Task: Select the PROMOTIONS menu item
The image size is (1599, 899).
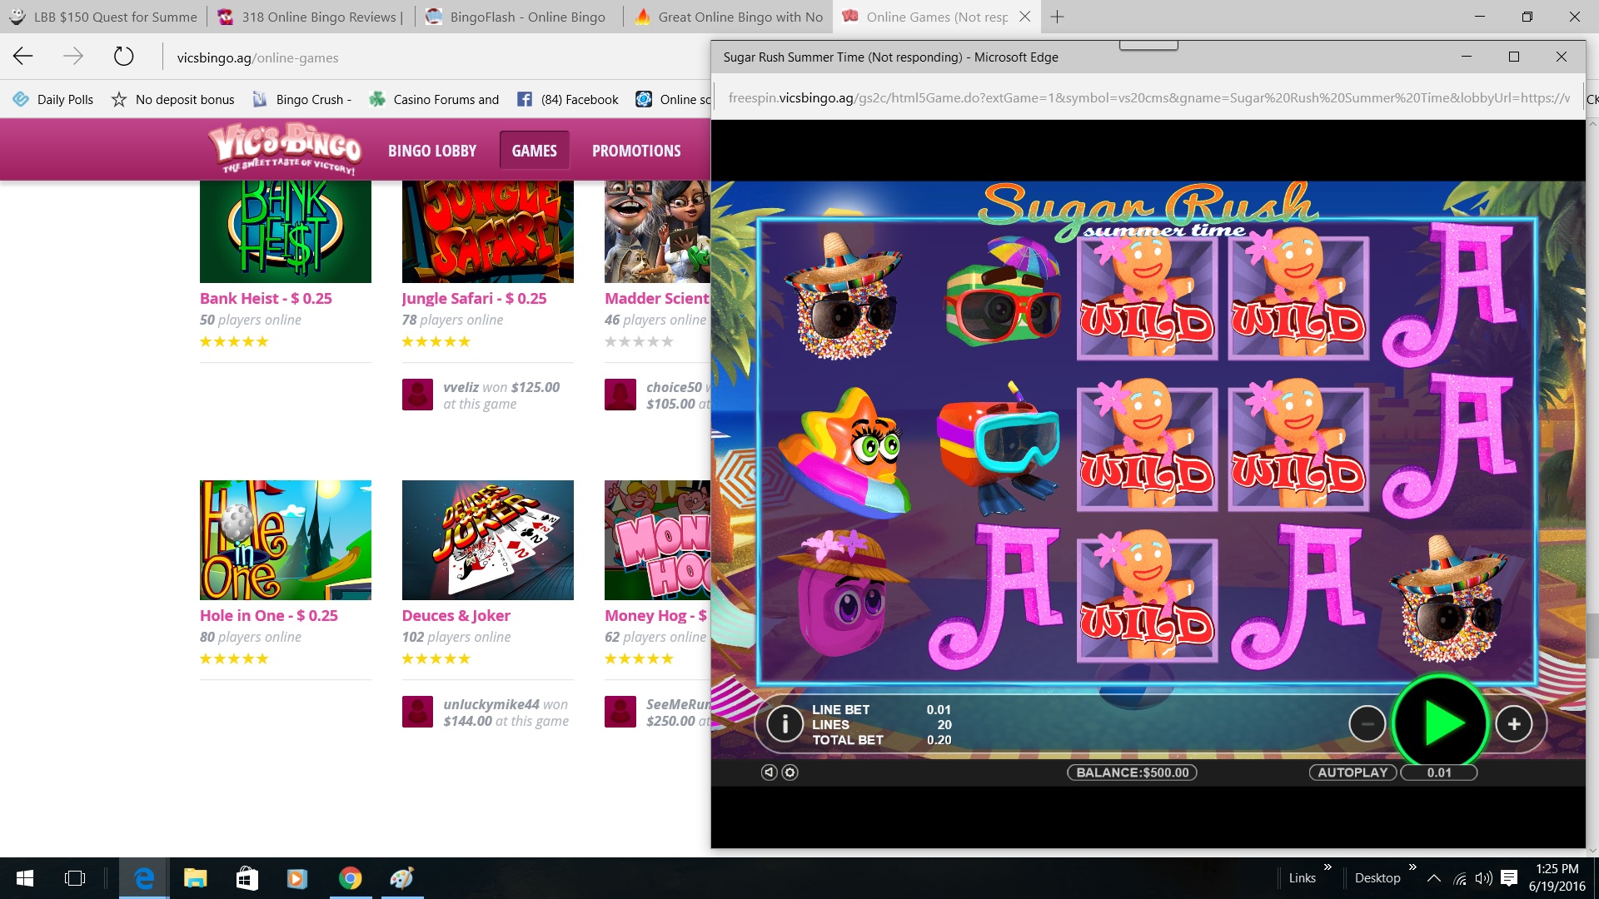Action: tap(636, 151)
